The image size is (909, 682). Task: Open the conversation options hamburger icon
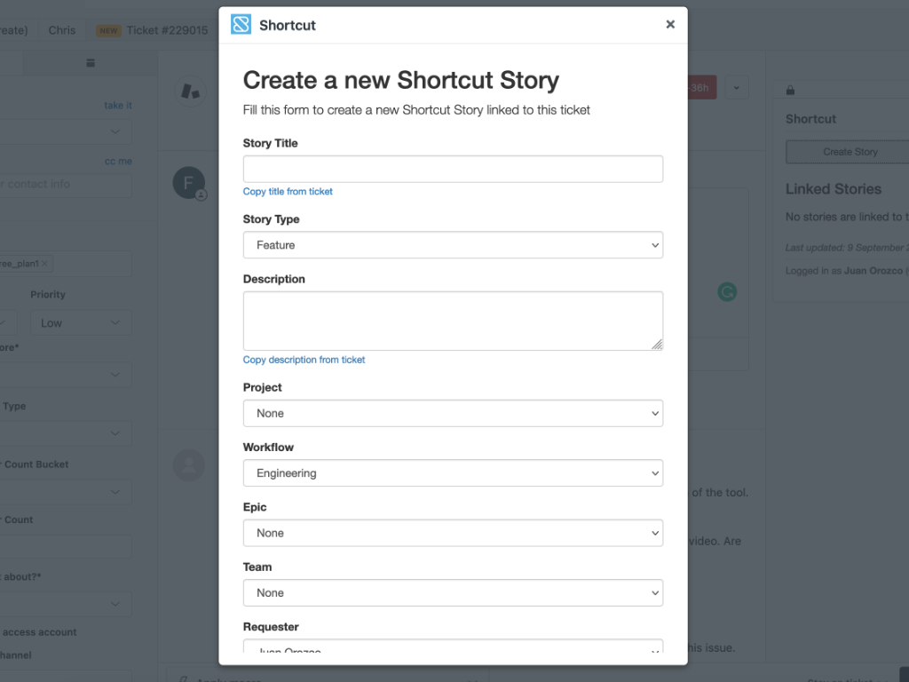(90, 62)
